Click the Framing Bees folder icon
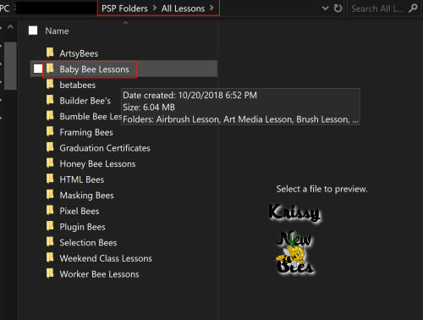Image resolution: width=423 pixels, height=320 pixels. click(50, 131)
